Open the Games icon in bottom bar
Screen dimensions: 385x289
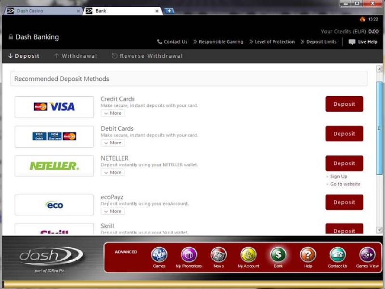[159, 254]
